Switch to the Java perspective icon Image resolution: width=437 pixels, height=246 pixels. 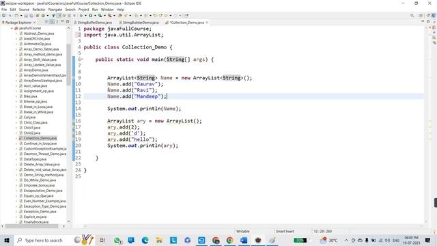(x=434, y=16)
